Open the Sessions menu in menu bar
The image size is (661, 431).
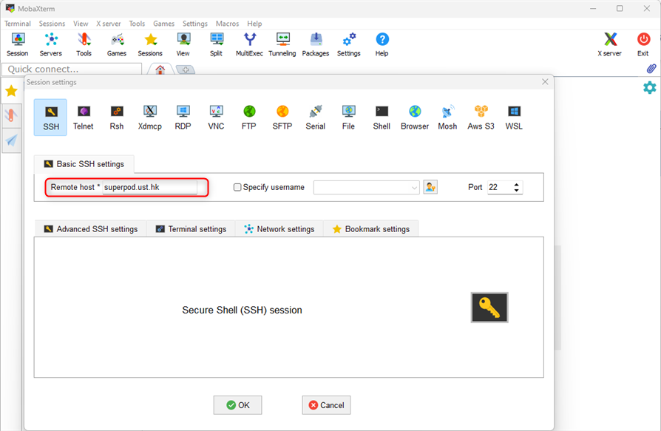click(x=52, y=24)
